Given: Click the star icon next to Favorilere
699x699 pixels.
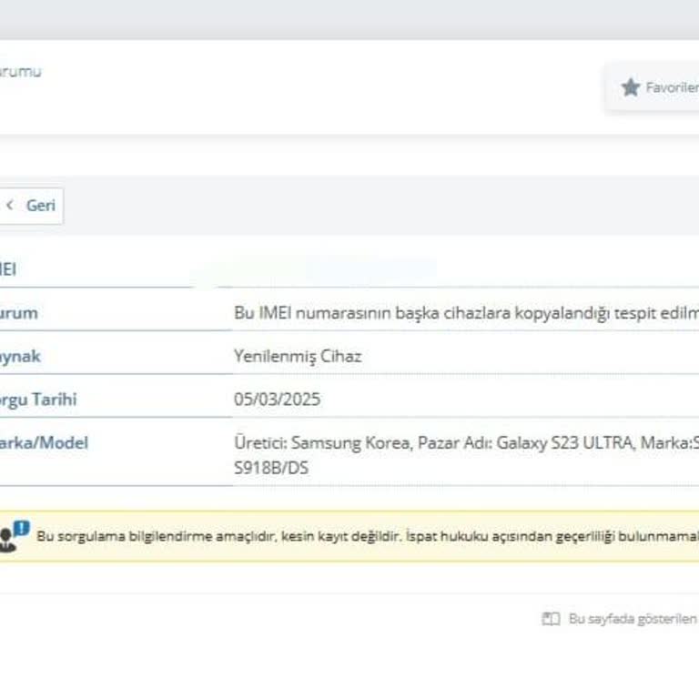Looking at the screenshot, I should [x=631, y=87].
